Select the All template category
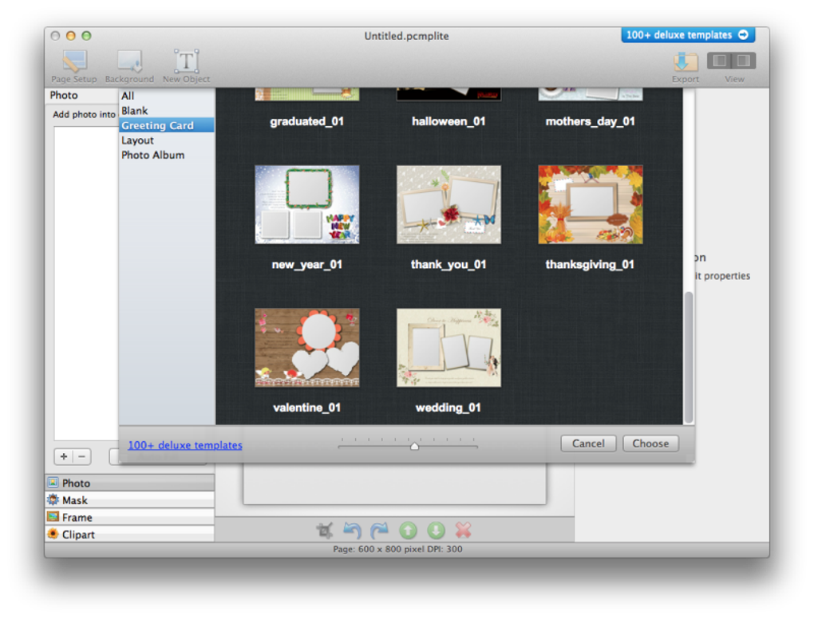The height and width of the screenshot is (619, 814). [167, 96]
